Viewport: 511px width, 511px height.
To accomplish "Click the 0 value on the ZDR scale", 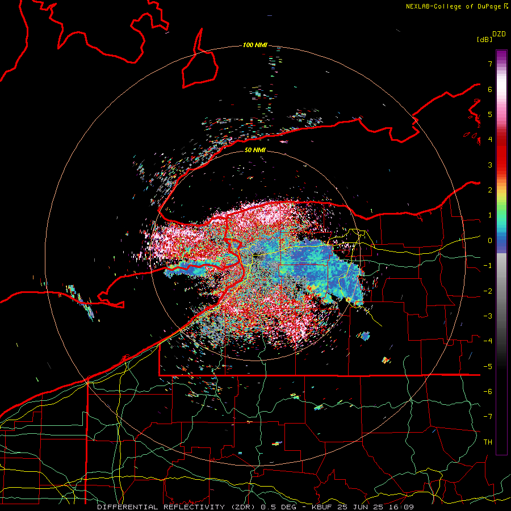I will 490,241.
